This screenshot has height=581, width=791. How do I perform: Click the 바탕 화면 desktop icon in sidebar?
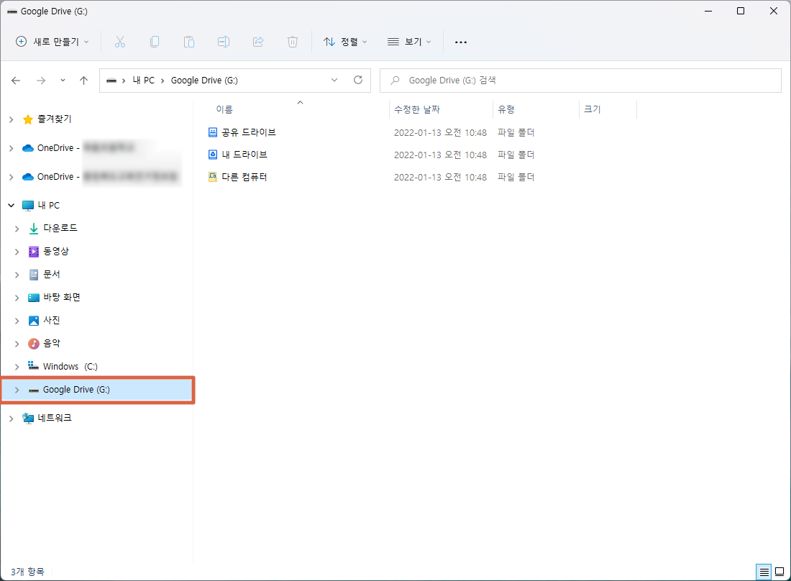33,298
